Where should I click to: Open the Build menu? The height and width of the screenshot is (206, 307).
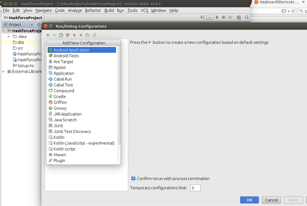(x=109, y=10)
